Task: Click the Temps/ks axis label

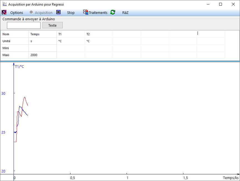Action: (231, 178)
